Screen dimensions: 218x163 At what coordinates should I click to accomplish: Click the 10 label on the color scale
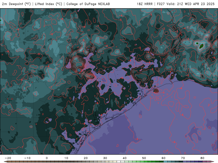click(x=66, y=158)
